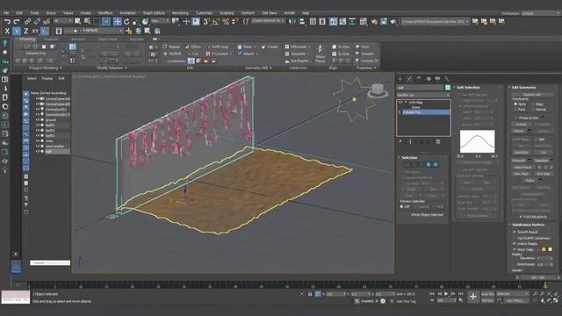This screenshot has height=316, width=562.
Task: Open the Utilities command panel tab
Action: click(447, 79)
